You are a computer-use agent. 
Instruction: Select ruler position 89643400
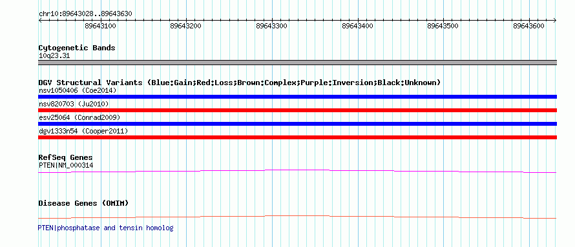[x=357, y=26]
